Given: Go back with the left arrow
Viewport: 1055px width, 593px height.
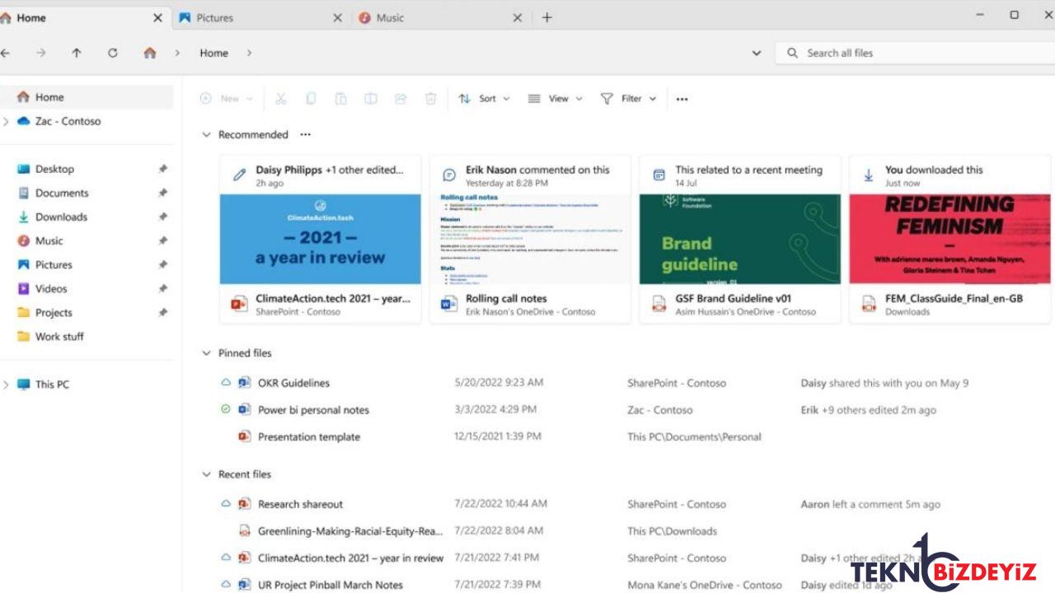Looking at the screenshot, I should pyautogui.click(x=5, y=53).
